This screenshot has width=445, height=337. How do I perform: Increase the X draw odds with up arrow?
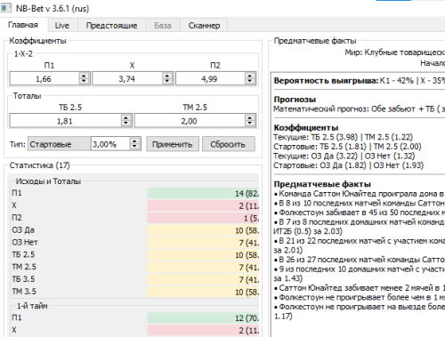(167, 76)
